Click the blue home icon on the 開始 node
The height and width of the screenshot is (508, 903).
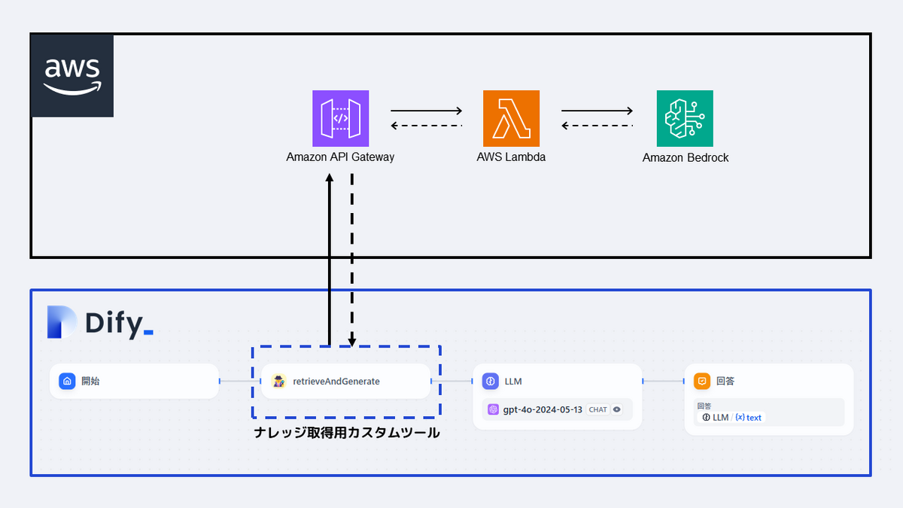point(67,382)
